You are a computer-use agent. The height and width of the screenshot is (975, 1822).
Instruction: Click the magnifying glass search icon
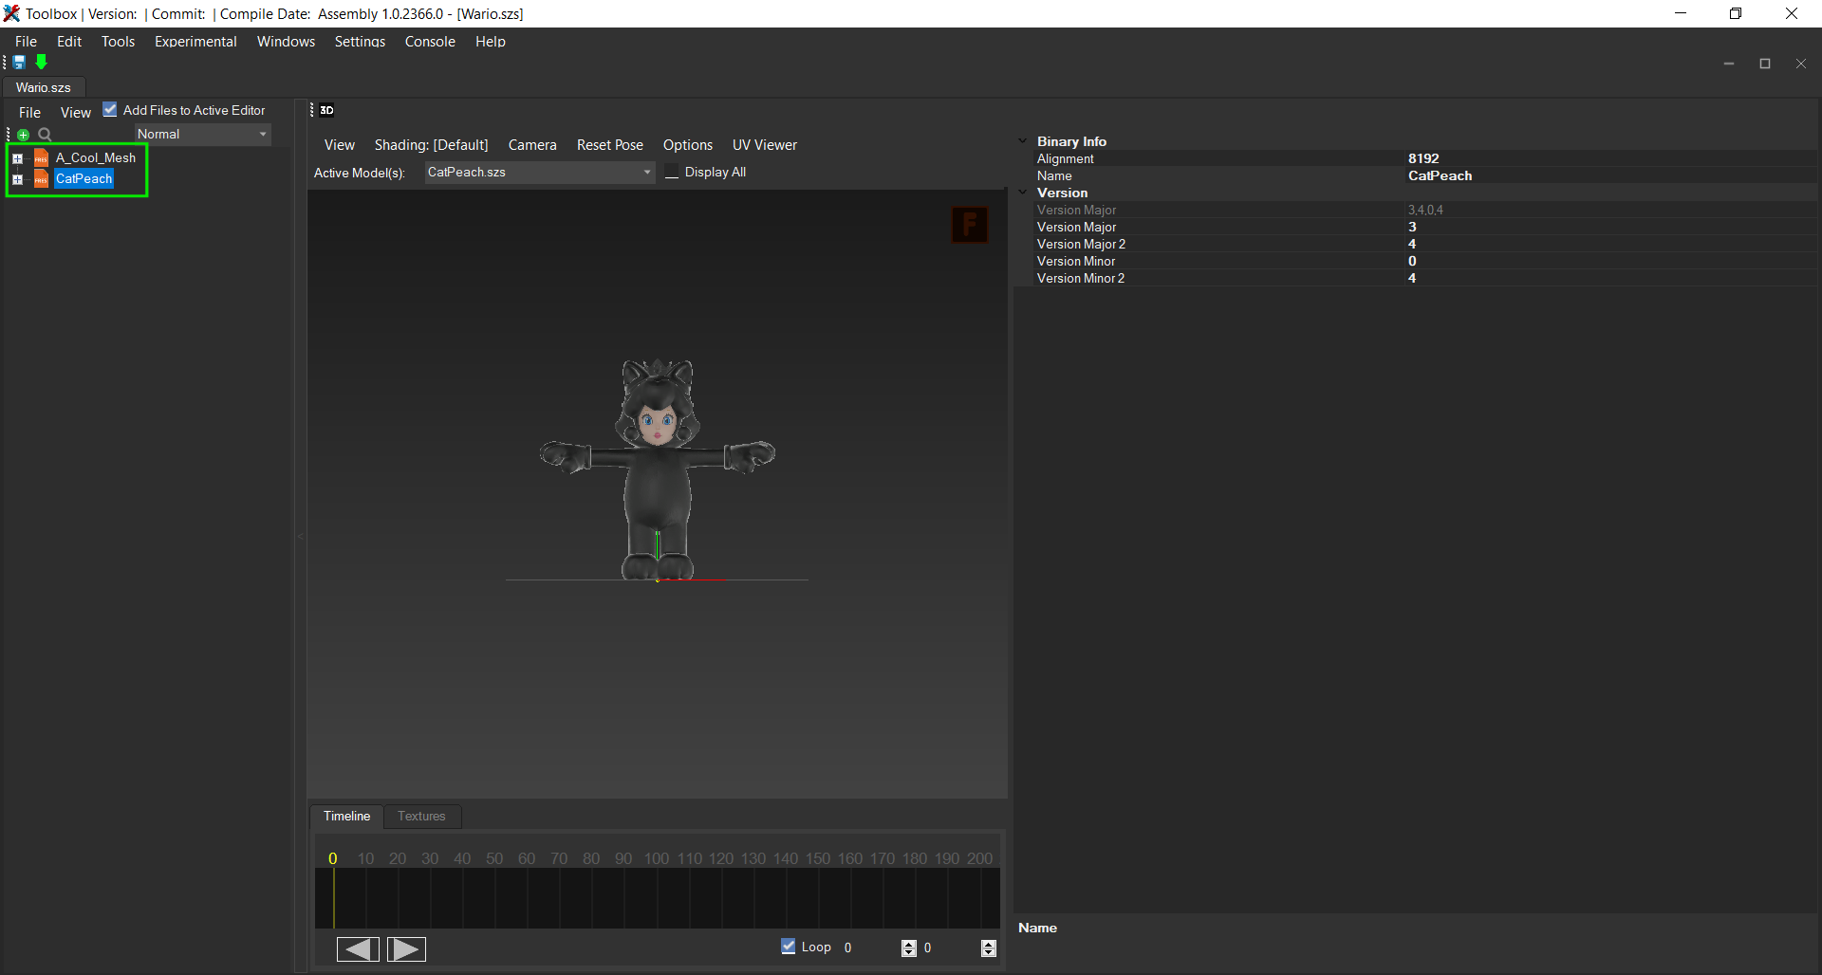tap(45, 135)
